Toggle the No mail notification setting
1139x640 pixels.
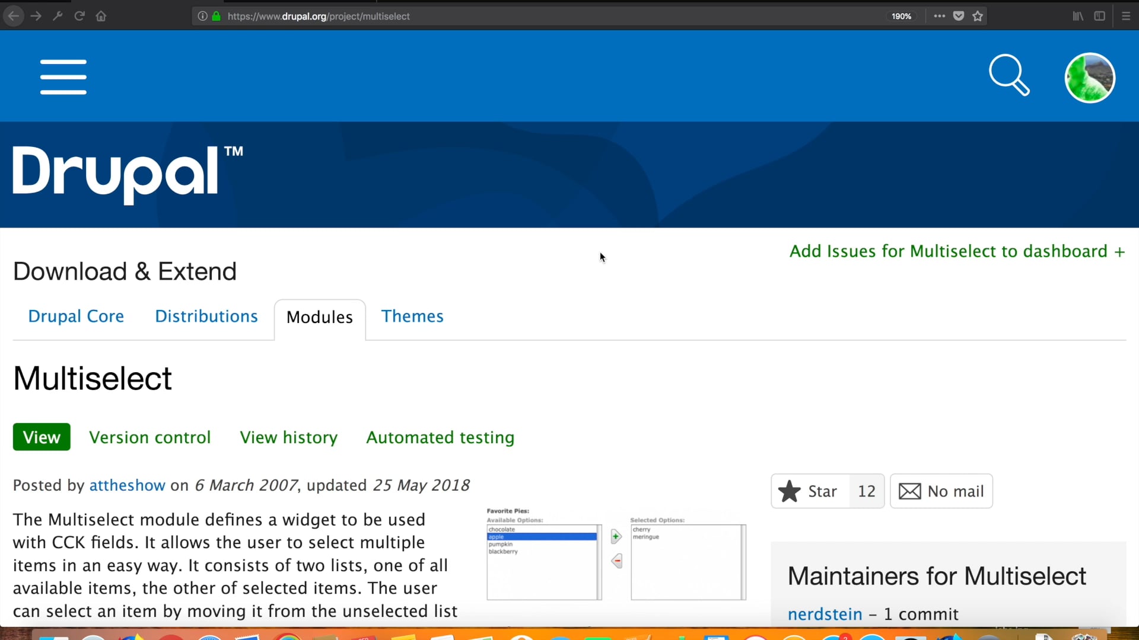click(x=941, y=491)
